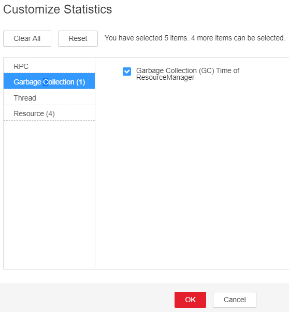Screen dimensions: 289x312
Task: Click the '4 more items can be selected' text
Action: 238,38
